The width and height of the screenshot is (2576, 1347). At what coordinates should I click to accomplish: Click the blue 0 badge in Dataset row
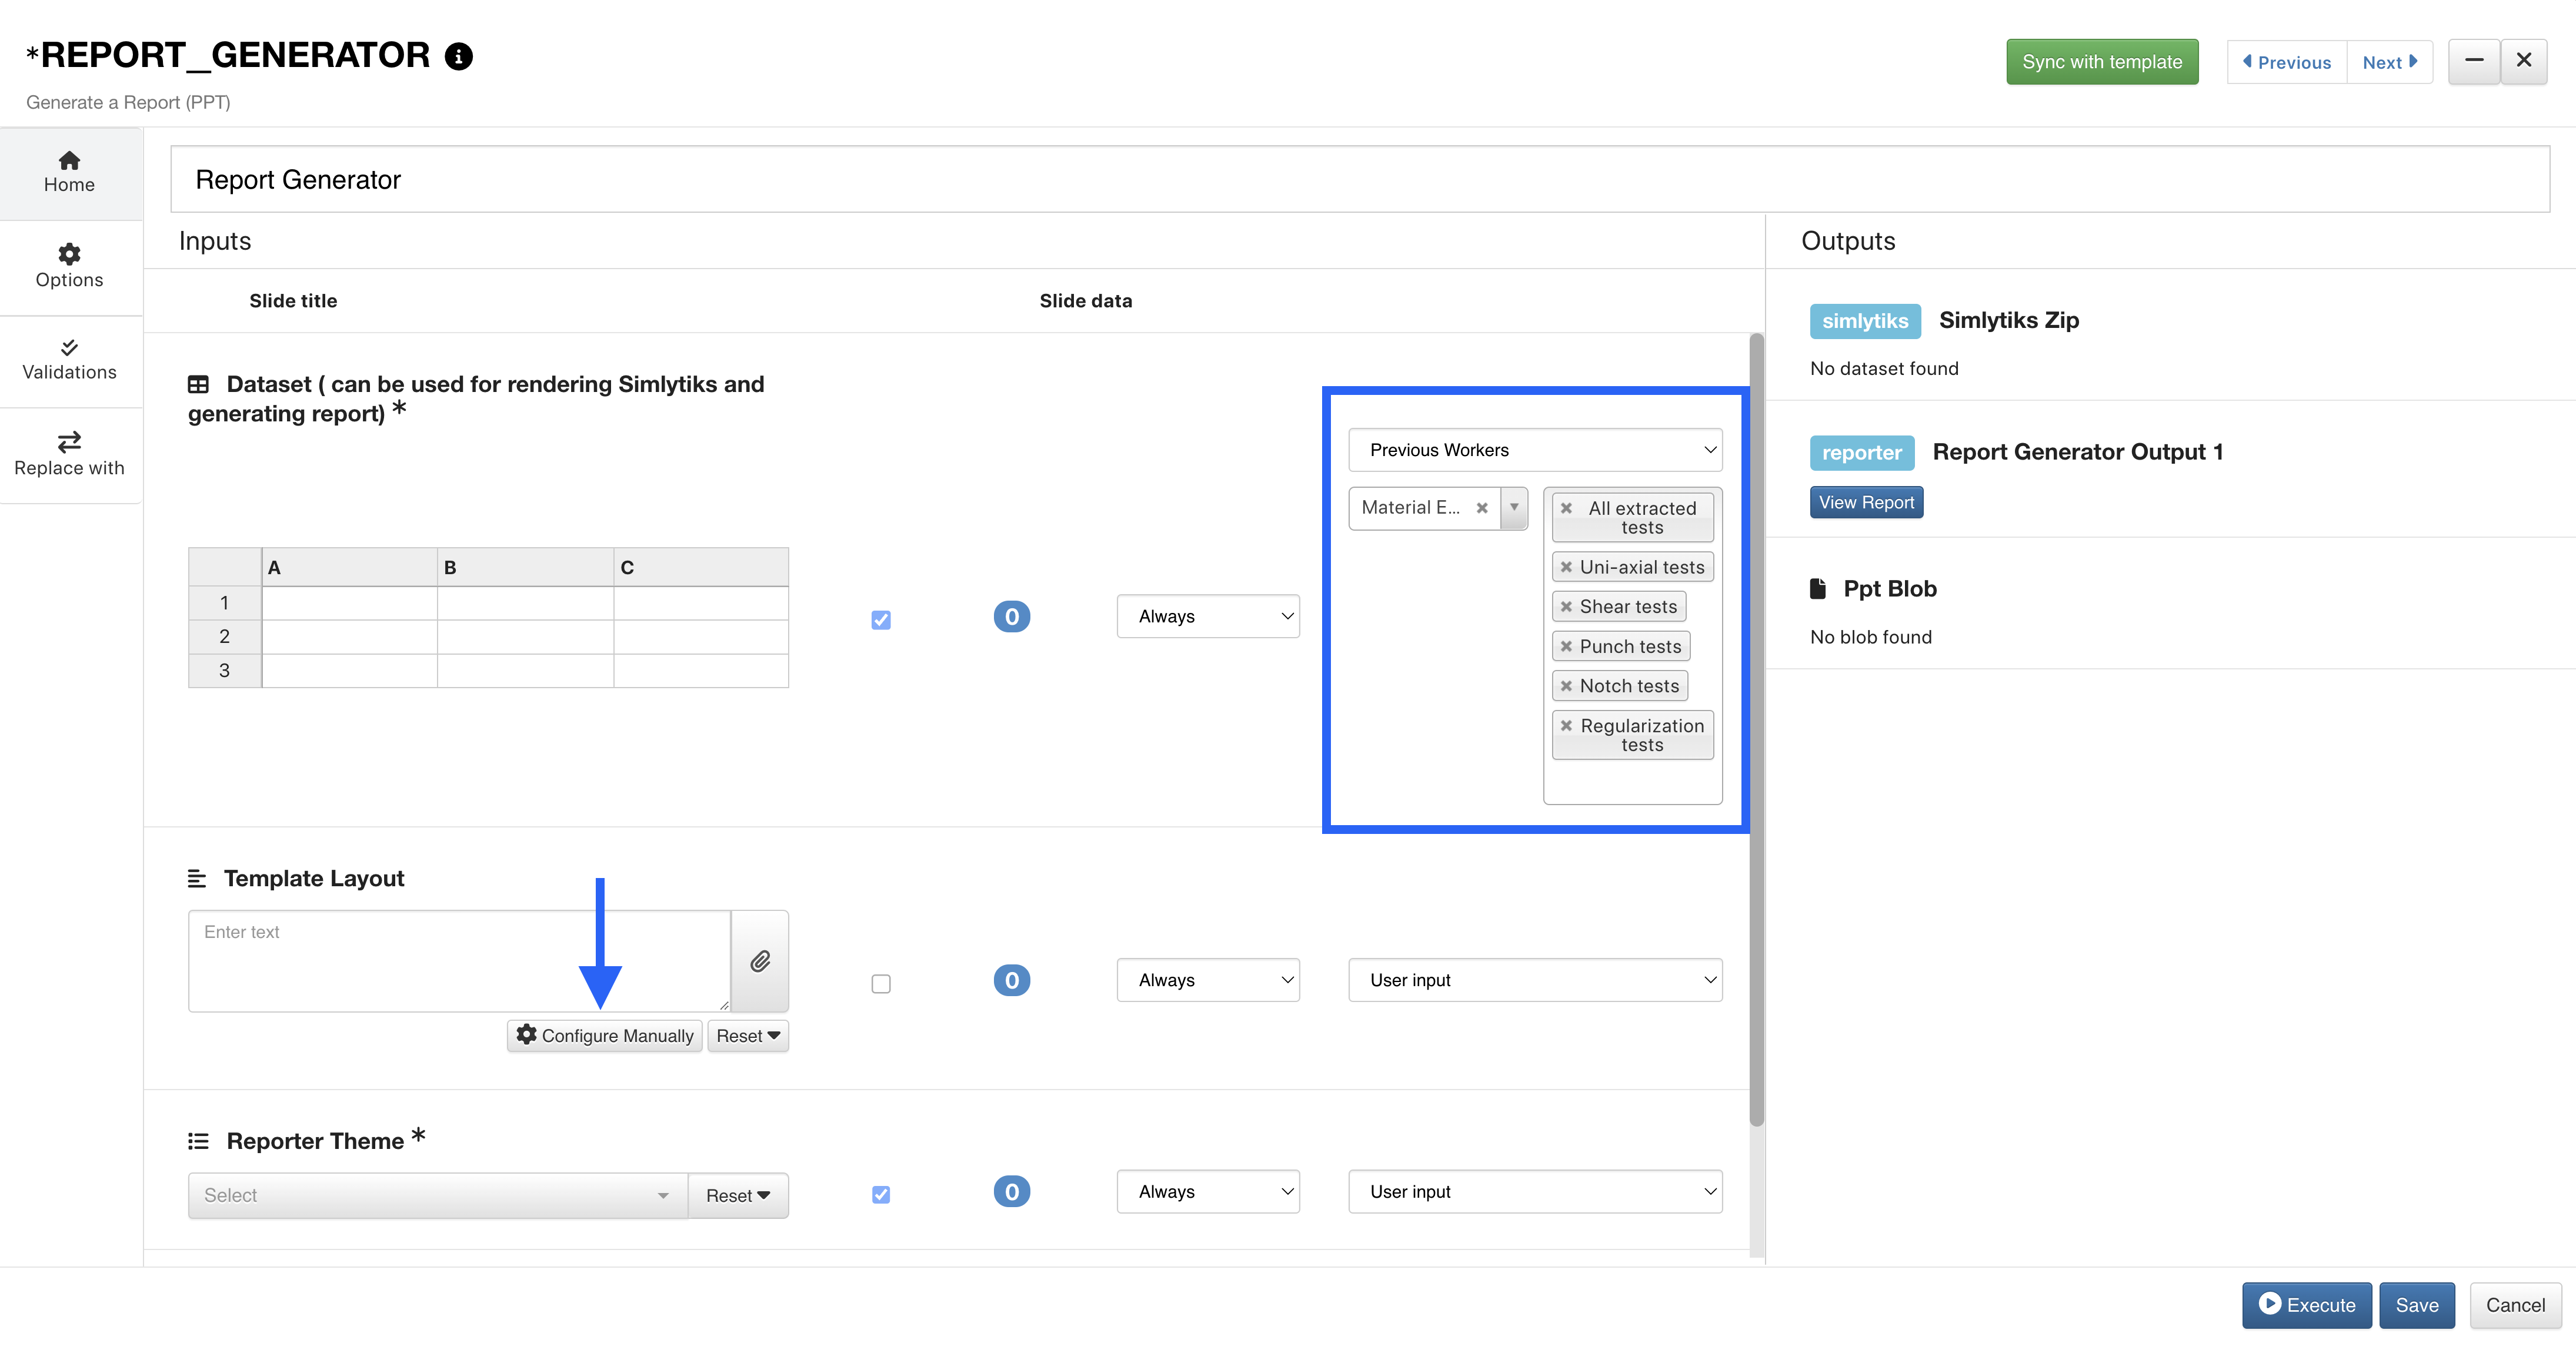point(1011,616)
